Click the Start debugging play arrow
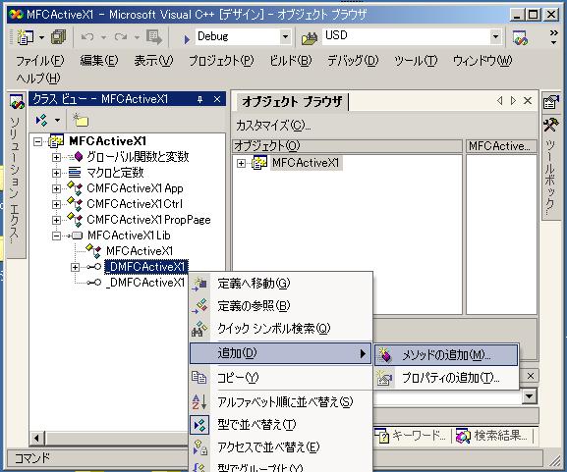This screenshot has height=472, width=567. [x=187, y=39]
